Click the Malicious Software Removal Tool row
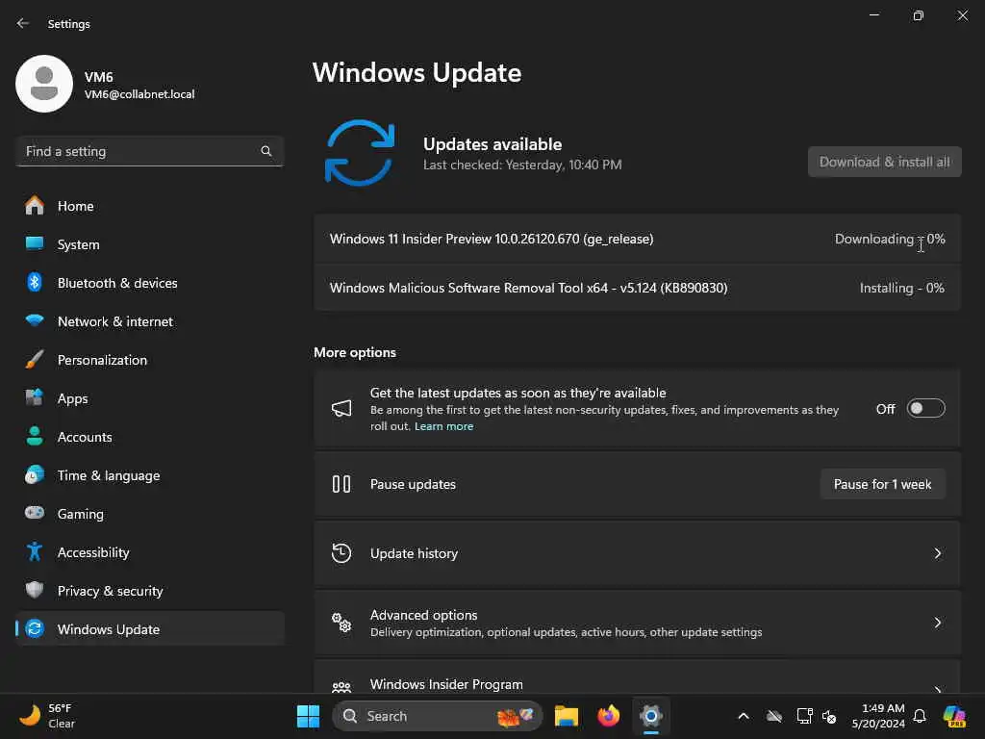The height and width of the screenshot is (739, 985). click(637, 288)
